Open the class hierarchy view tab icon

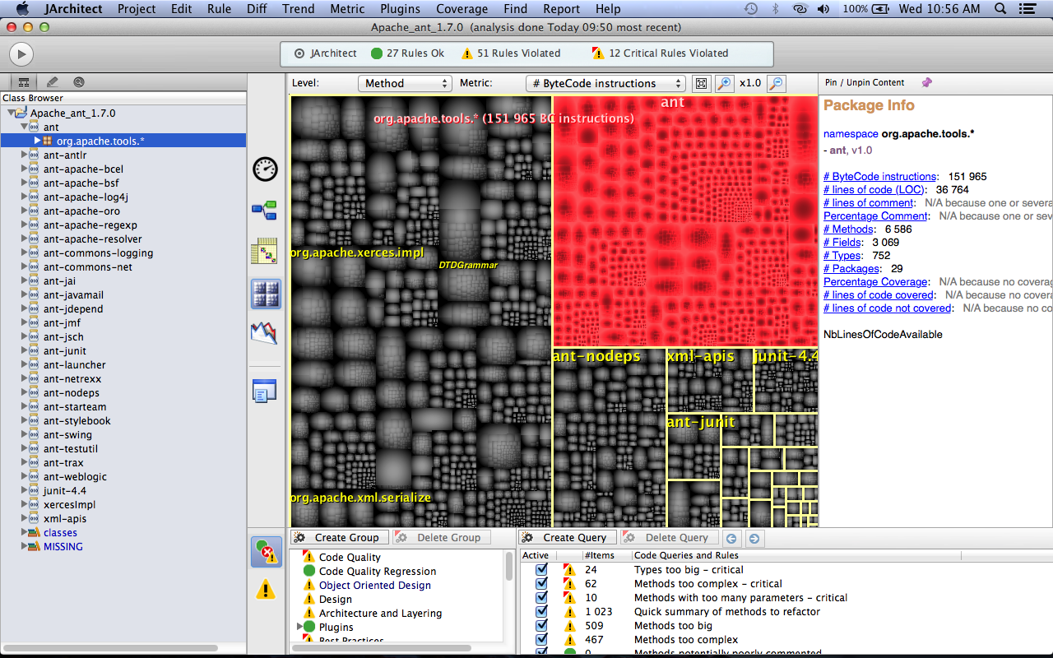(24, 82)
